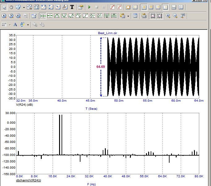Toggle the baseline horizontal line icon
This screenshot has height=186, width=211.
pos(174,7)
